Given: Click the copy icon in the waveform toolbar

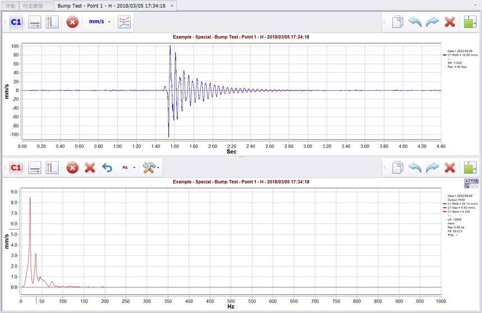Looking at the screenshot, I should point(397,22).
